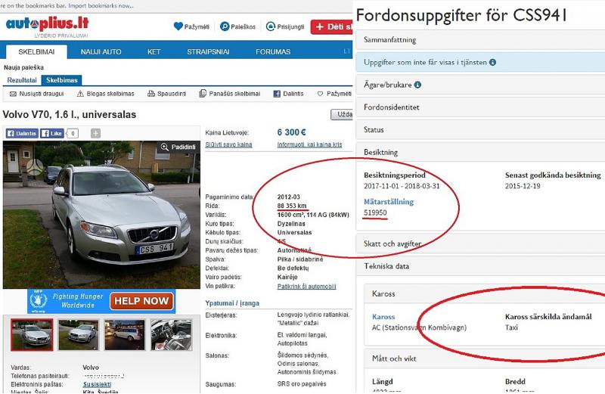Viewport: 605px width, 394px height.
Task: Click the Siūlyti savo kainą link
Action: pos(228,144)
